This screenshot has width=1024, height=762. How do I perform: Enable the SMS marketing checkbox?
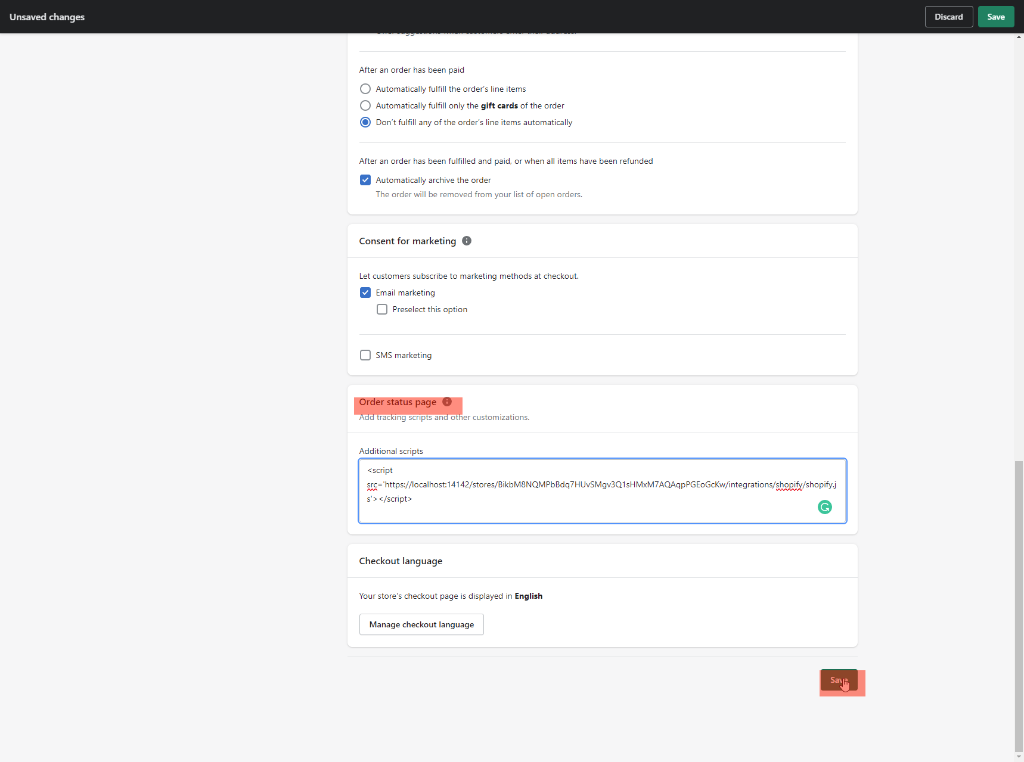pos(365,355)
